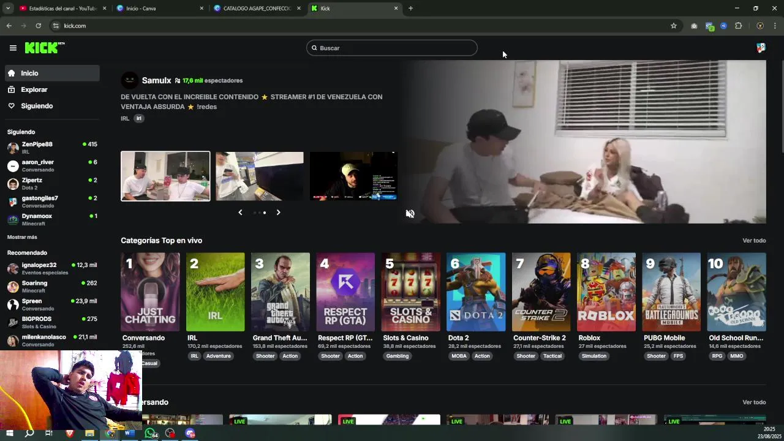Click Gambling tag under Slots & Casino
The image size is (784, 441).
398,356
